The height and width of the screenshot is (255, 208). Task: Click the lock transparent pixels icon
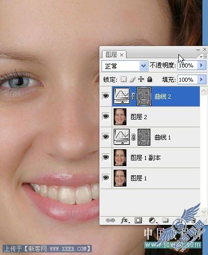pyautogui.click(x=123, y=79)
